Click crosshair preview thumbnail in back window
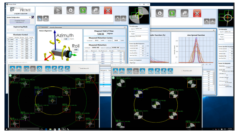239x134 pixels. point(226,18)
